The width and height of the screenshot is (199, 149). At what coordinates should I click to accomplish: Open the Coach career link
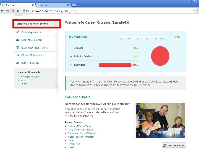pyautogui.click(x=71, y=147)
